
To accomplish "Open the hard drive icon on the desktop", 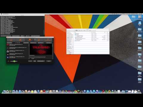I will pos(140,17).
